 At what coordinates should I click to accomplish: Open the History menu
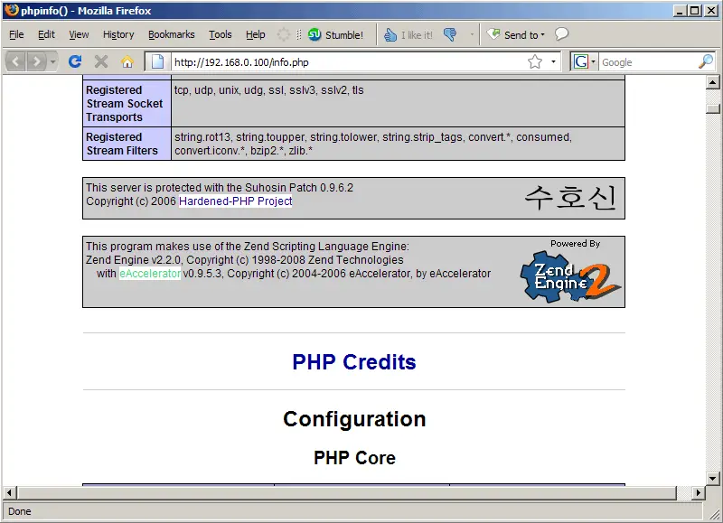[118, 34]
